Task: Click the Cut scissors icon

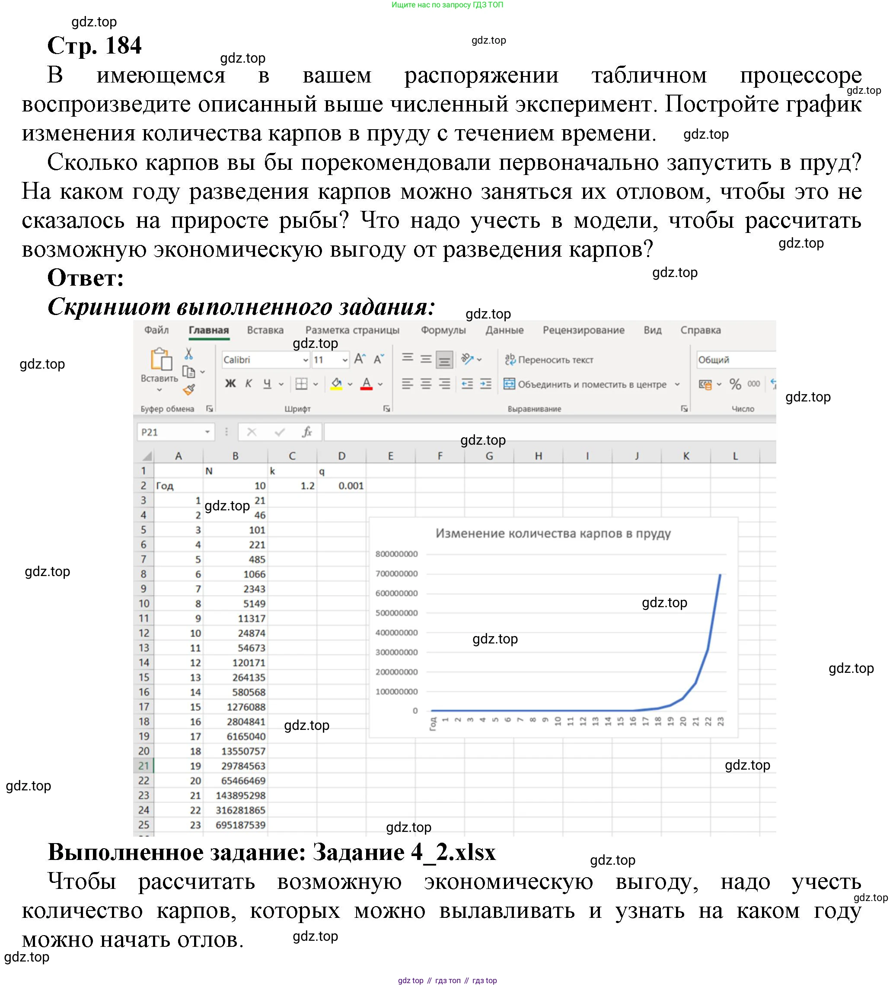Action: (x=188, y=353)
